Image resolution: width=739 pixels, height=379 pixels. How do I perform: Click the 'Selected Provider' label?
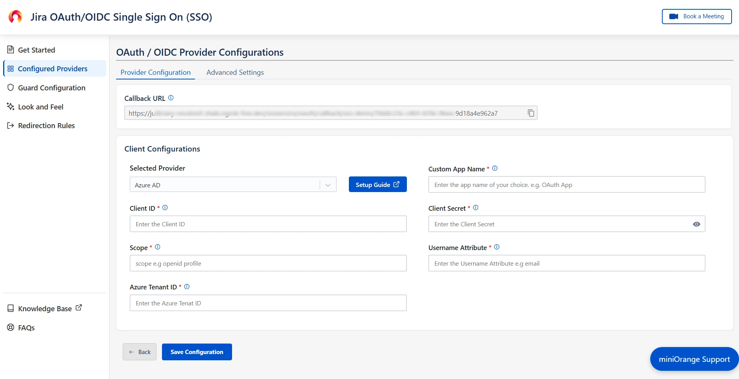(157, 168)
